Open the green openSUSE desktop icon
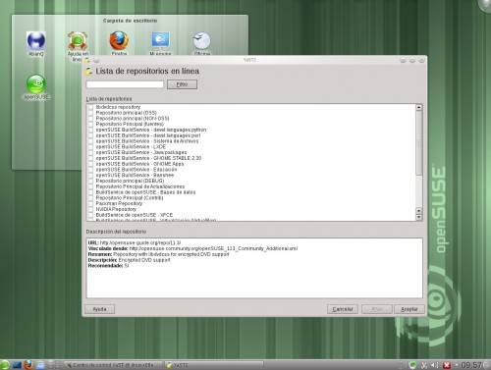The width and height of the screenshot is (491, 370). pyautogui.click(x=36, y=86)
